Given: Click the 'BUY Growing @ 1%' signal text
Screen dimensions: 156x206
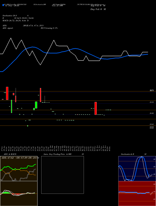Looking at the screenshot, I should point(49,28).
